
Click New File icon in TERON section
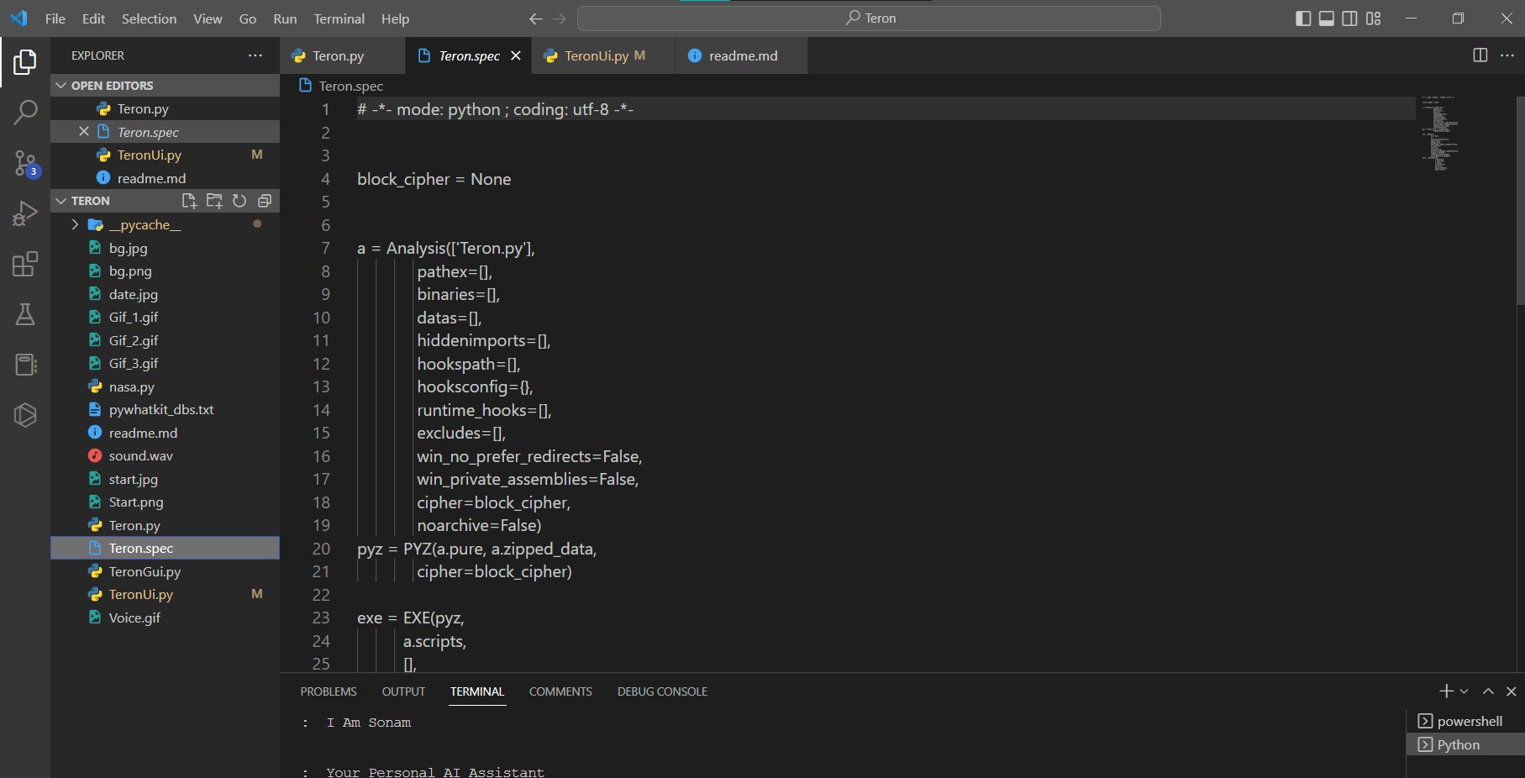[189, 201]
